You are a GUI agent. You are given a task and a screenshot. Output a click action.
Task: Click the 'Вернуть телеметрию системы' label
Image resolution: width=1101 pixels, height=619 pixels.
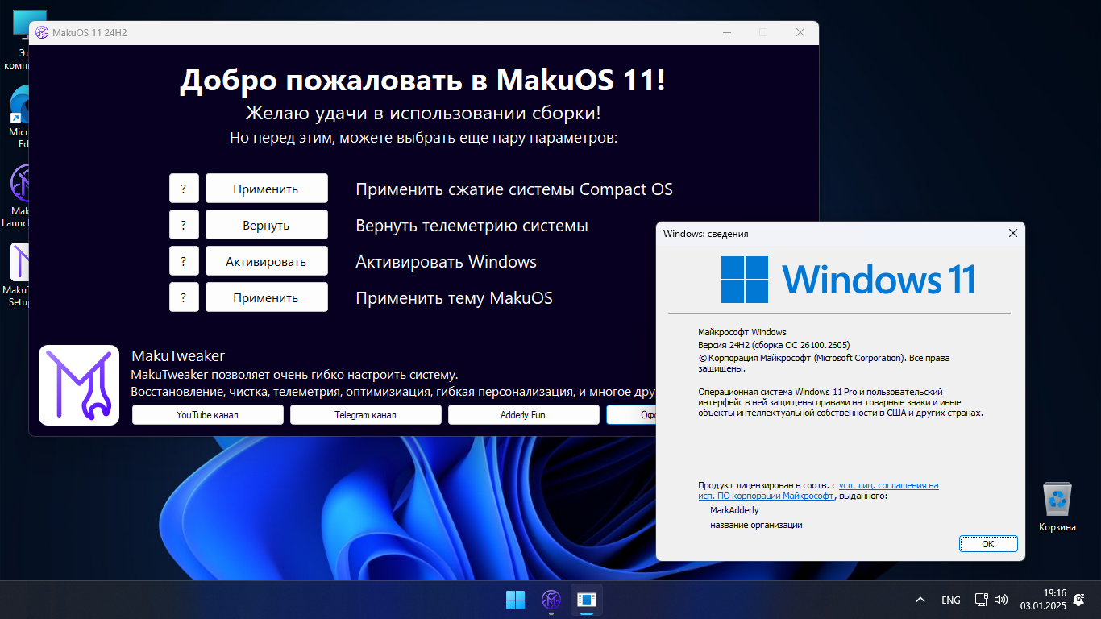coord(472,226)
